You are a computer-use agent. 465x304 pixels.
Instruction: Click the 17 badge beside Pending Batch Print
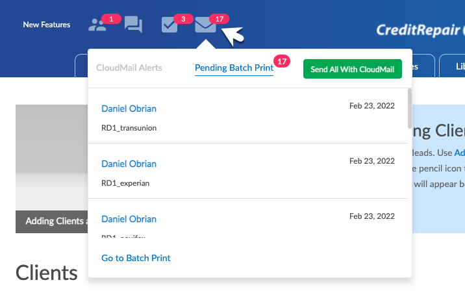[281, 61]
